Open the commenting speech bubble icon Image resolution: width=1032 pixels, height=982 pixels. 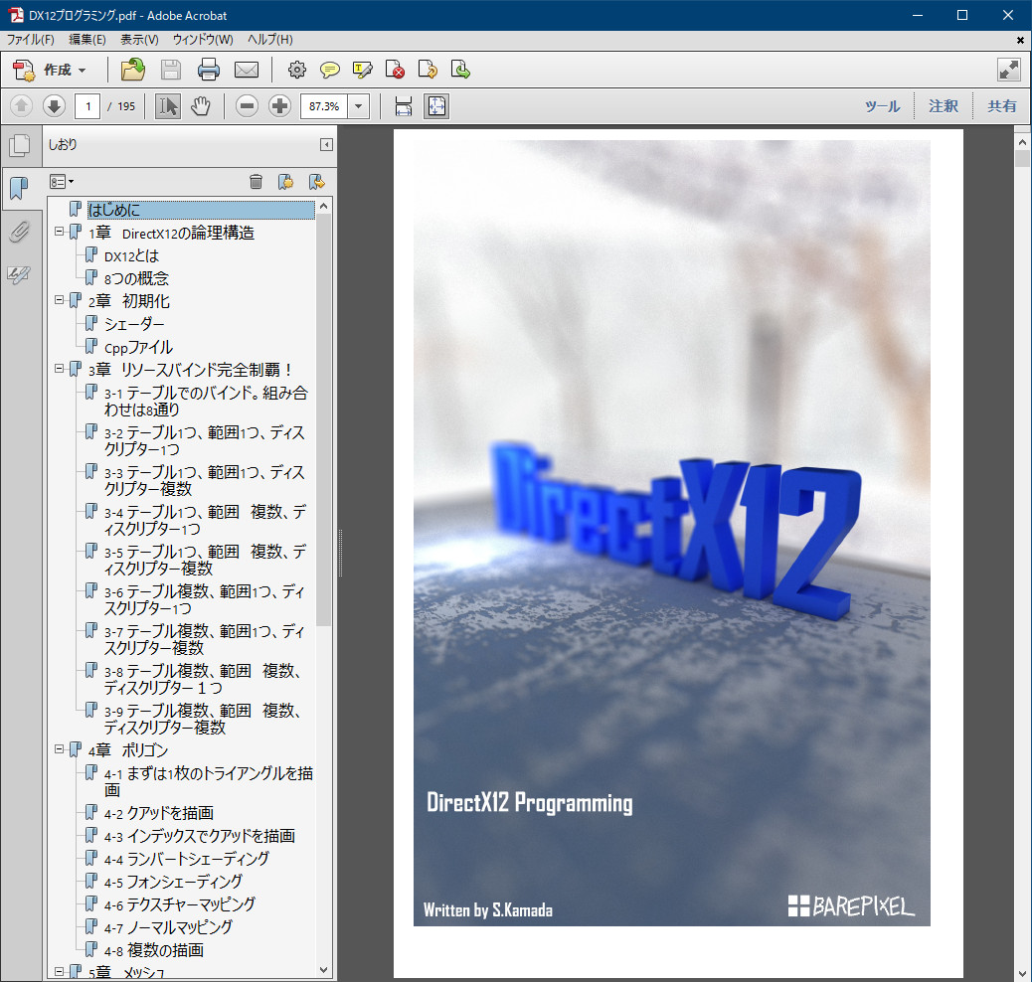pyautogui.click(x=329, y=70)
